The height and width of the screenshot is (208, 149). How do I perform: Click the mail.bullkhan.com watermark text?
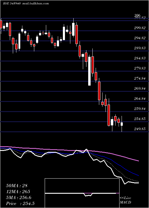click(35, 4)
